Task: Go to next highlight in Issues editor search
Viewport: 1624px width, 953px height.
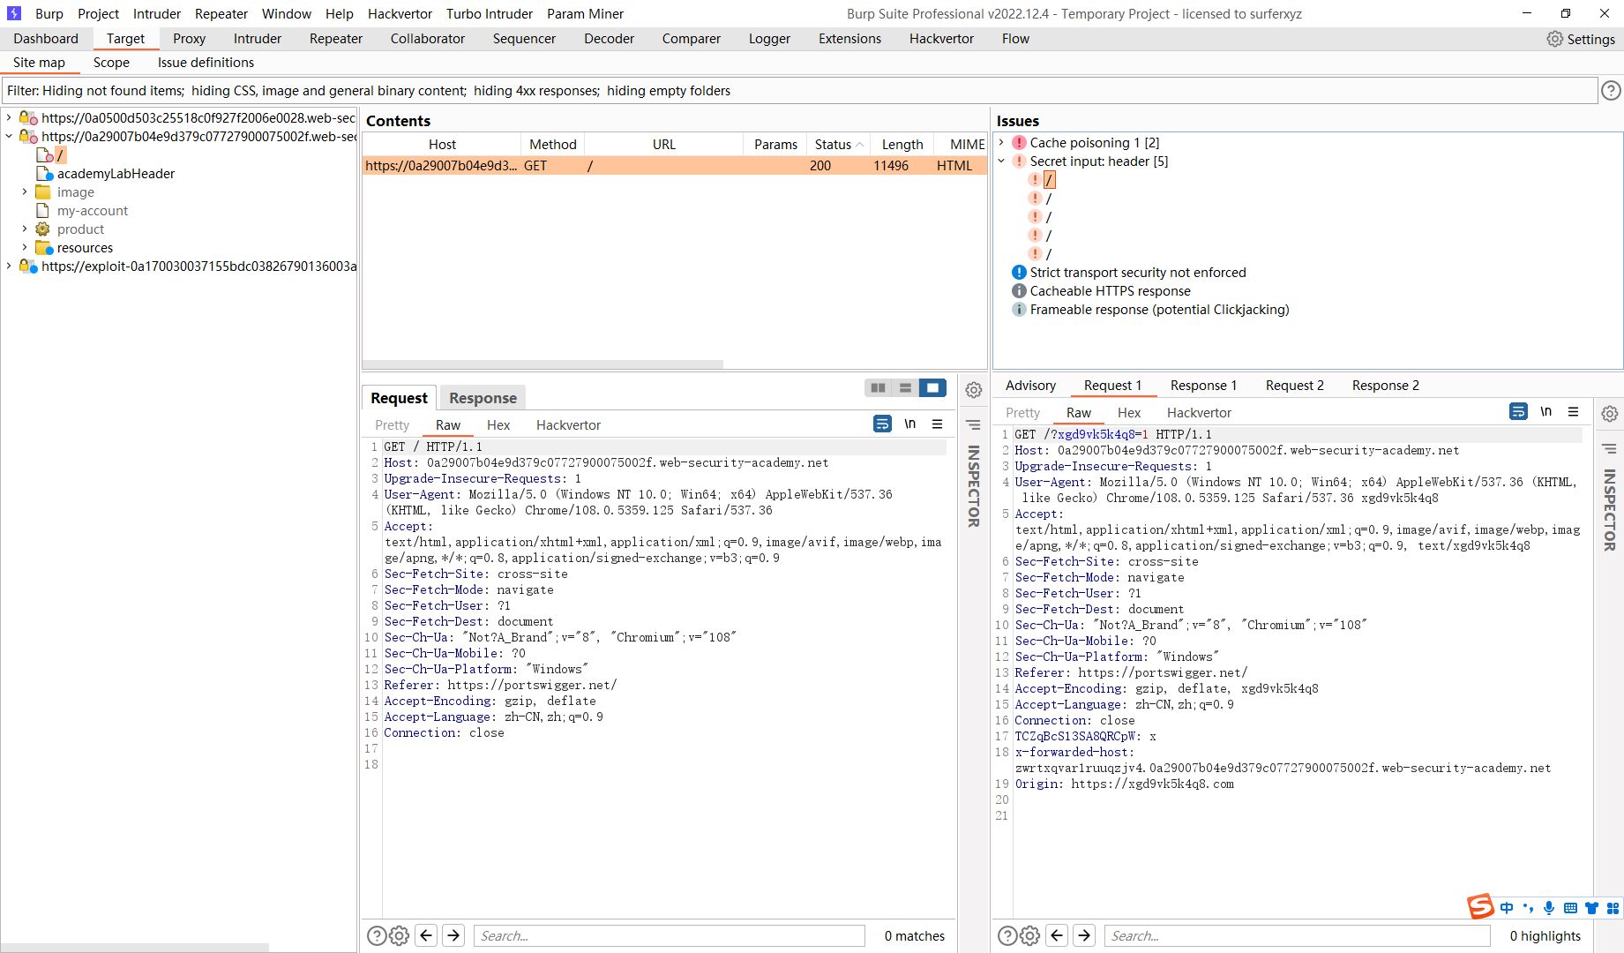Action: (x=1085, y=935)
